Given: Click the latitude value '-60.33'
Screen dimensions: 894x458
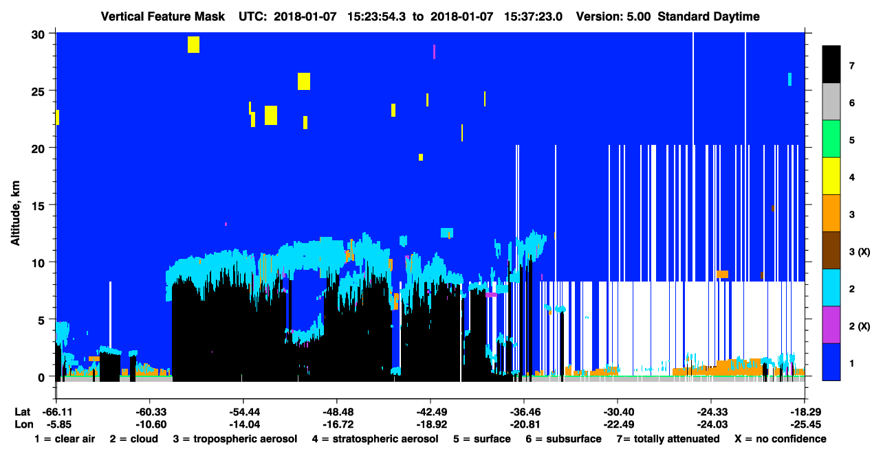Looking at the screenshot, I should (x=149, y=412).
